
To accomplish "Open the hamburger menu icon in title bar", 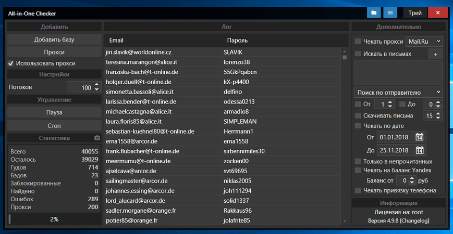I will tap(389, 13).
